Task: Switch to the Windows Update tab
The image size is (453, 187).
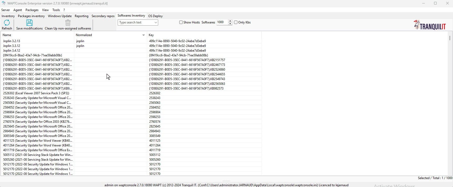Action: click(x=60, y=16)
